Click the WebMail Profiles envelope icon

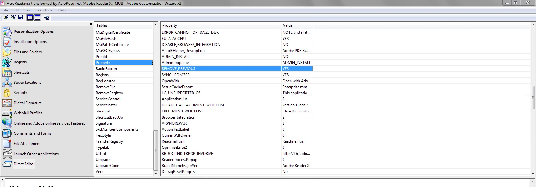pyautogui.click(x=7, y=113)
